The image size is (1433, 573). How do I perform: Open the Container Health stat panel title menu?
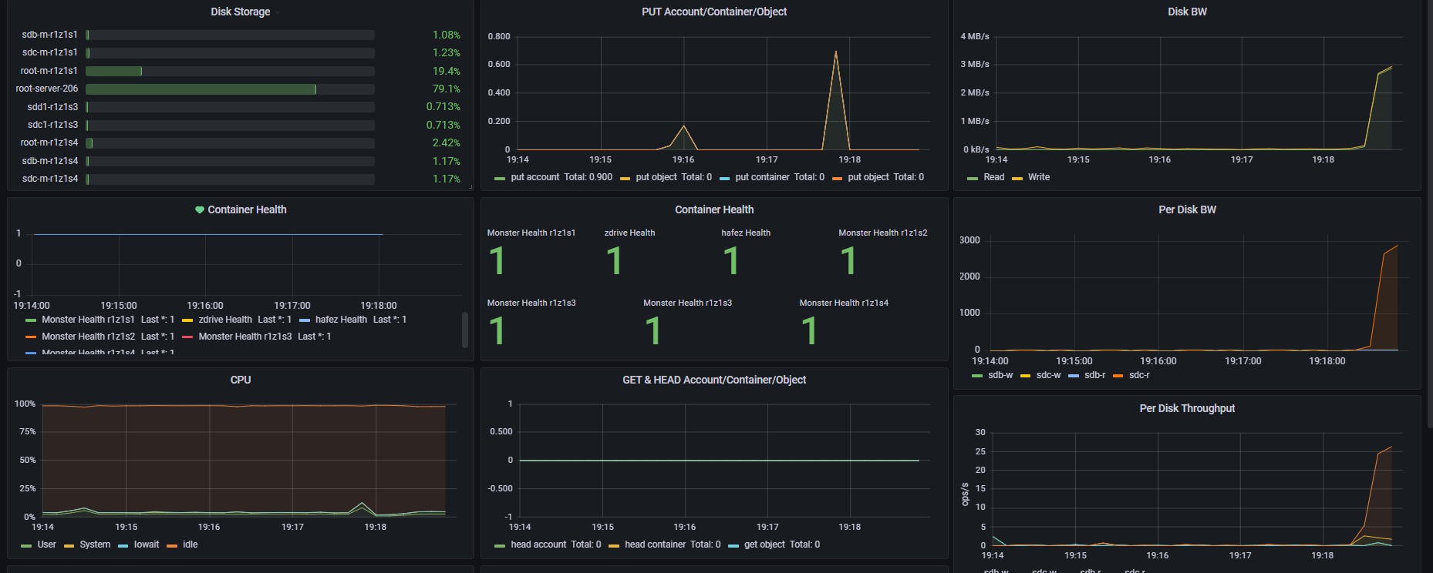point(714,209)
